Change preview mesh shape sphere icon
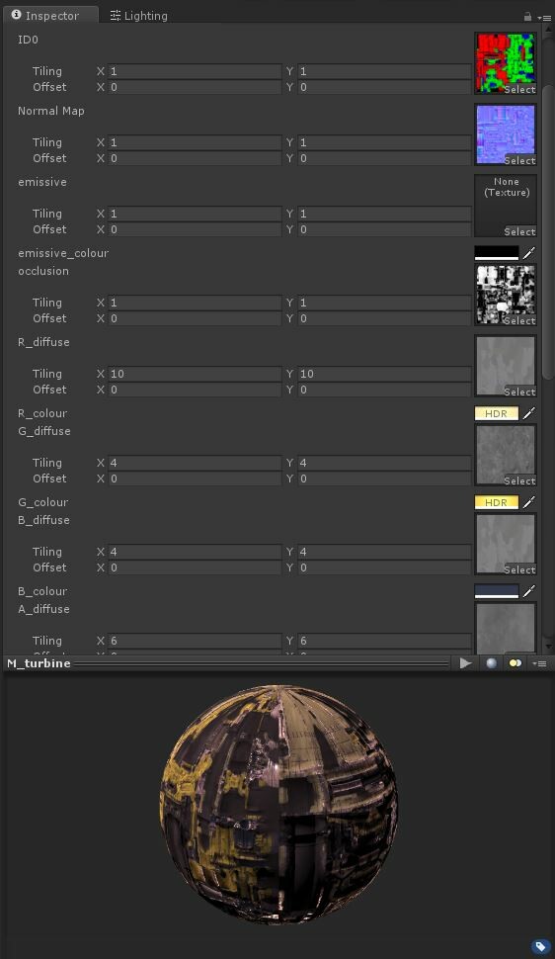Screen dimensions: 555x959 point(491,663)
